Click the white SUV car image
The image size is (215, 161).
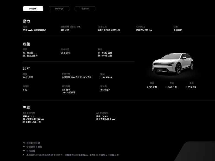pos(173,63)
